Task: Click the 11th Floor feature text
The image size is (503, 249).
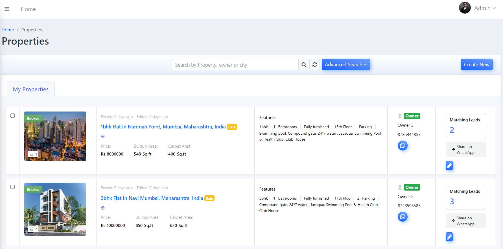Action: 343,198
